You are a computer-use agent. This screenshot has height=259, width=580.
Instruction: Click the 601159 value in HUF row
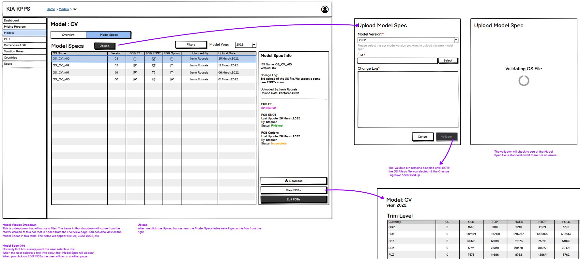(x=471, y=234)
